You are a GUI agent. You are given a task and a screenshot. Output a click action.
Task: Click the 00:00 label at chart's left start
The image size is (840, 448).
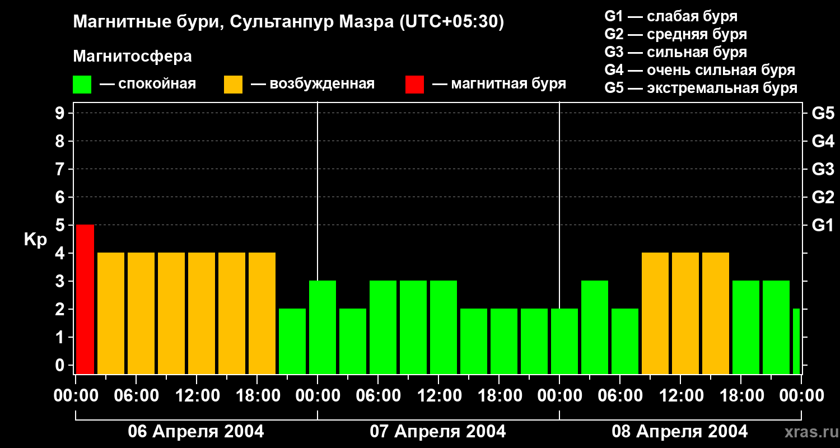pos(76,396)
